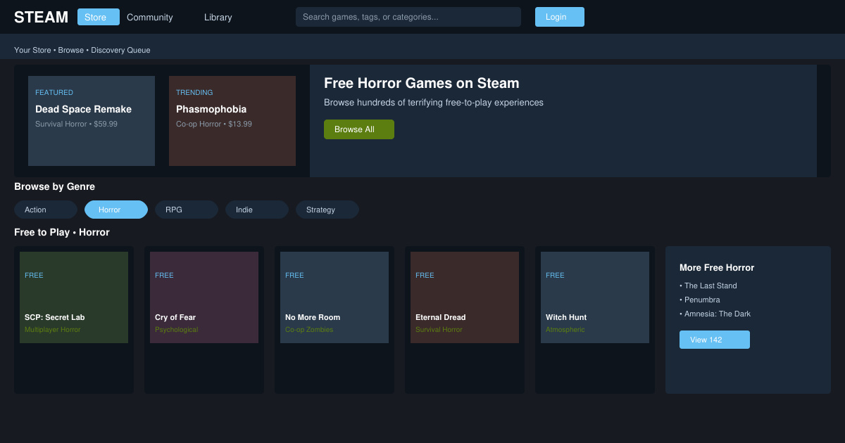Click the Co-op Zombies subtitle
The width and height of the screenshot is (845, 443).
click(309, 329)
